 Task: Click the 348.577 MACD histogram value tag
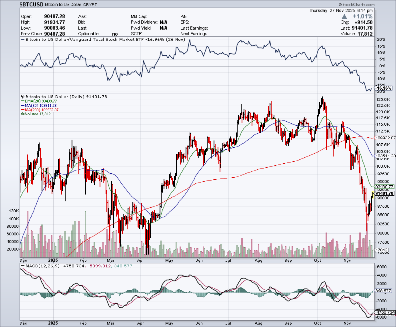(x=384, y=291)
